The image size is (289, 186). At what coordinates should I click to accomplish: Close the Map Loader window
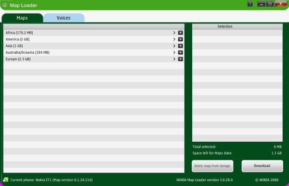click(281, 4)
